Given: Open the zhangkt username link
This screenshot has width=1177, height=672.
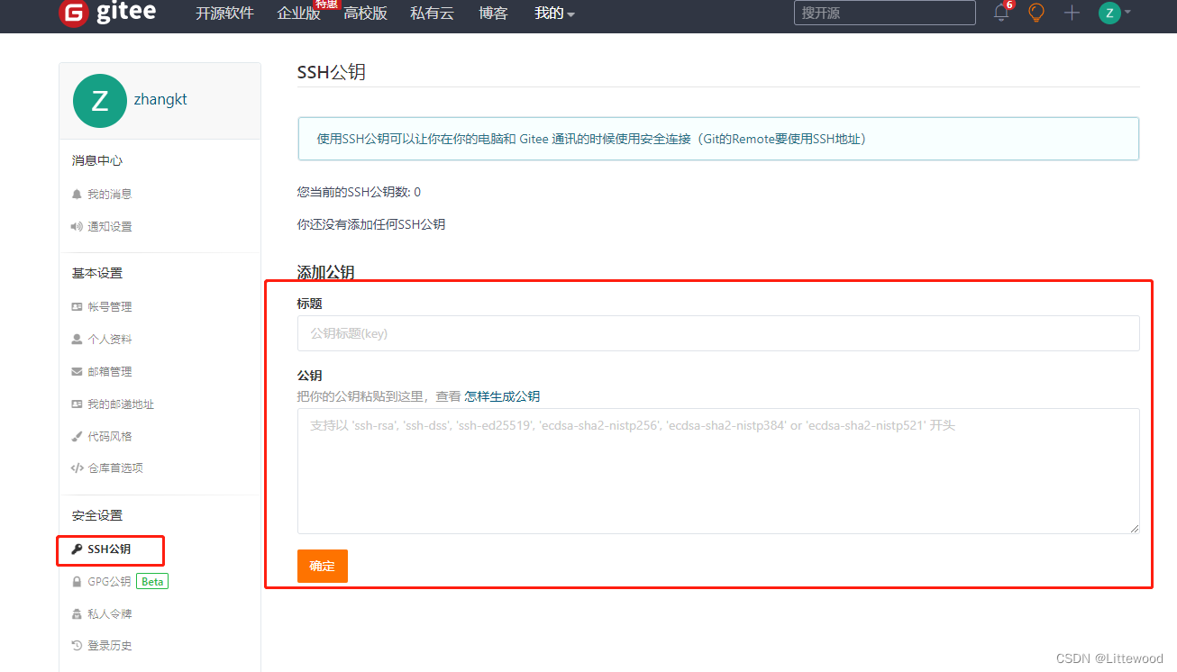Looking at the screenshot, I should [160, 99].
